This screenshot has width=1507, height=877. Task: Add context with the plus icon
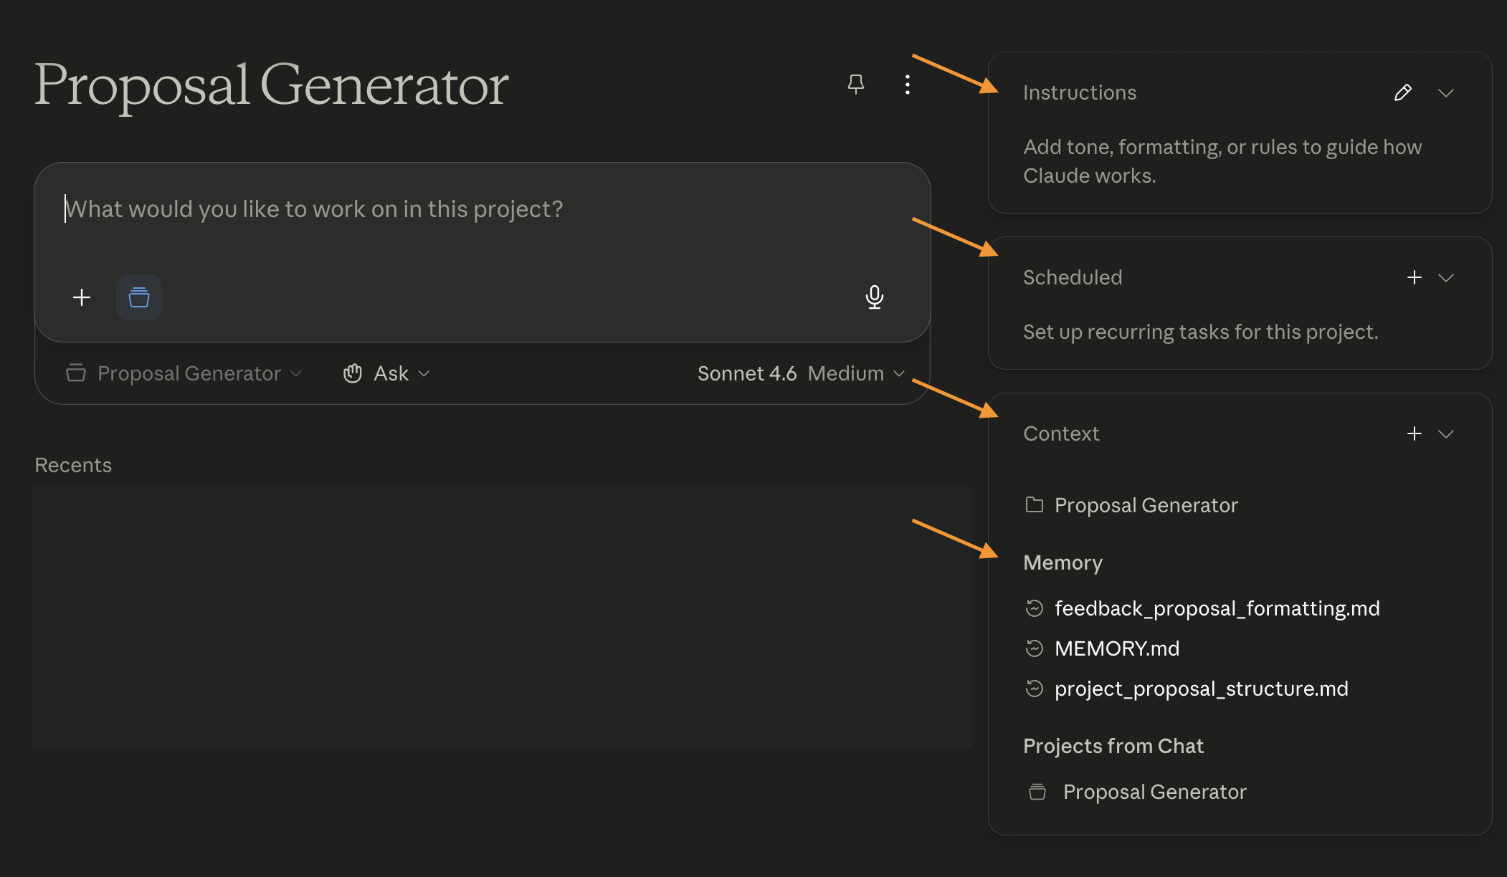click(x=1415, y=433)
